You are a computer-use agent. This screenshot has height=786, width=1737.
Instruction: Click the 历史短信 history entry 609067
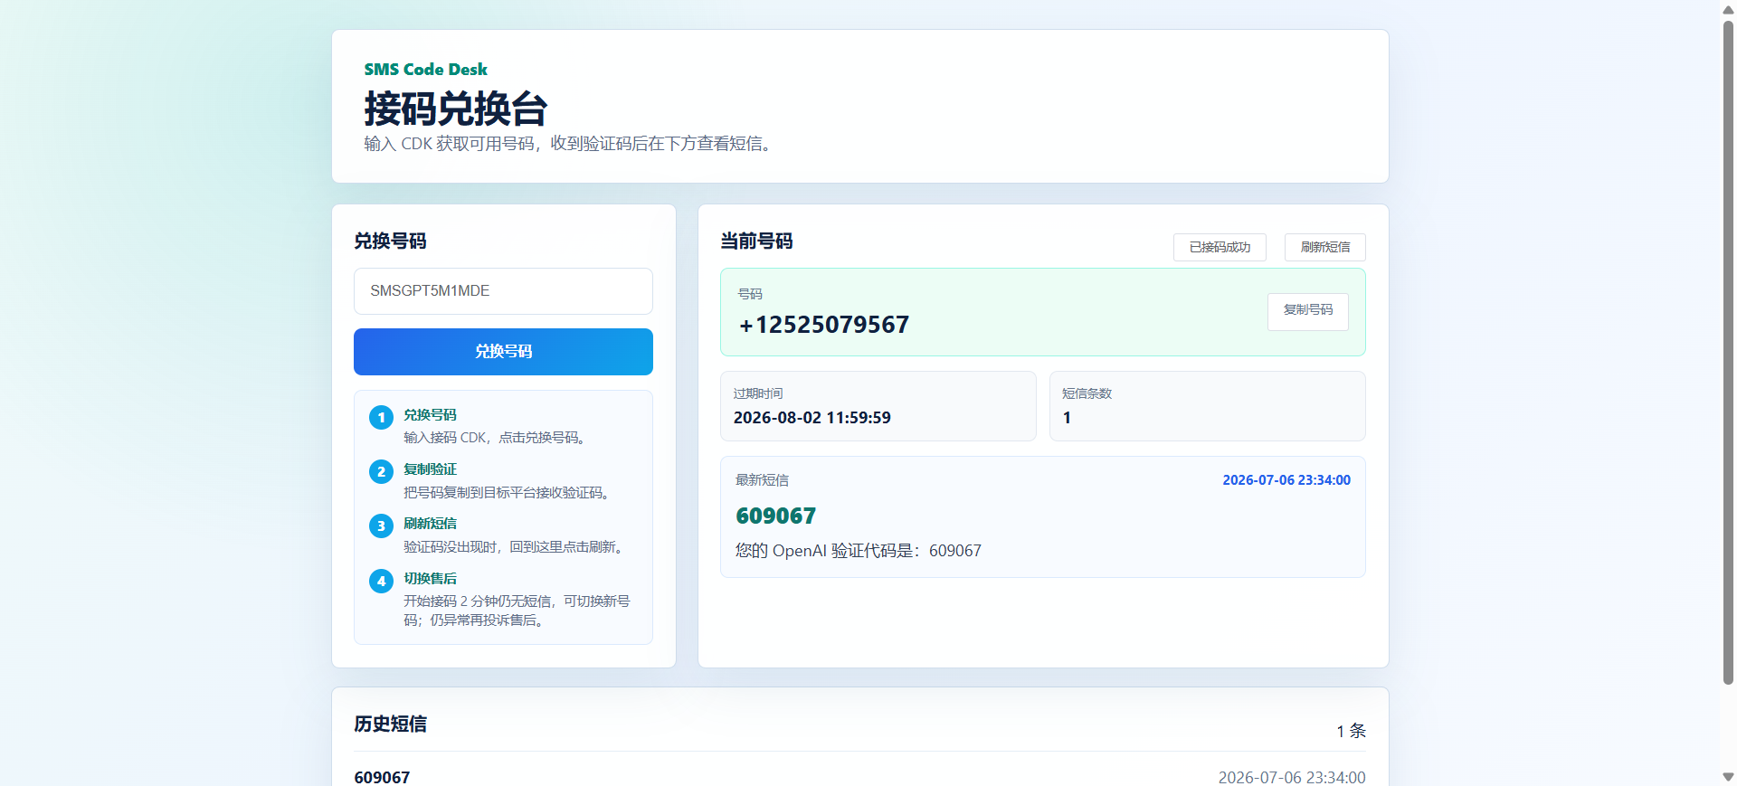pos(382,777)
